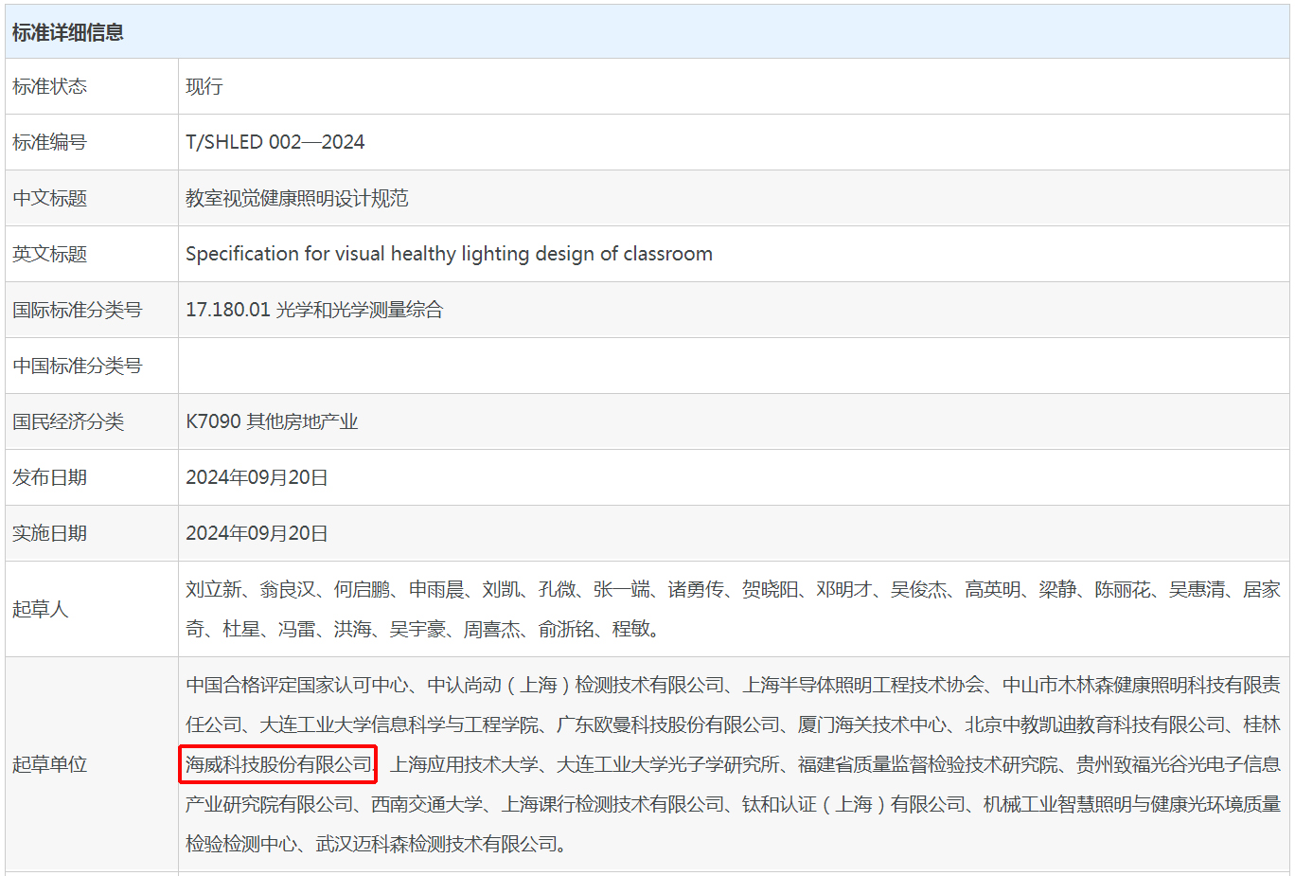Select the 国际标准分类号 label
Image resolution: width=1295 pixels, height=876 pixels.
pos(78,310)
